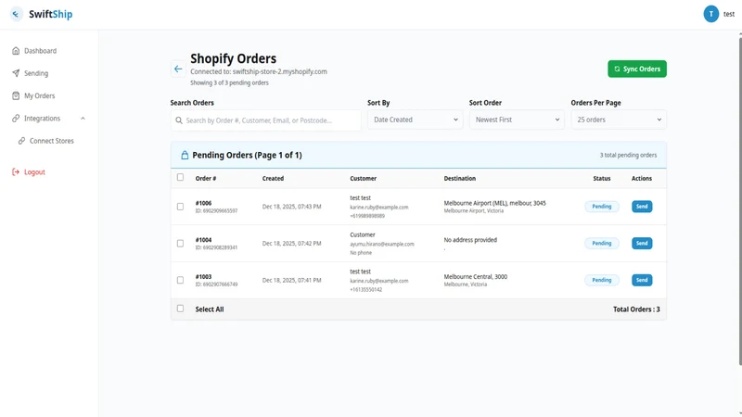Select the checkbox for order #1003
This screenshot has width=742, height=417.
pyautogui.click(x=180, y=281)
